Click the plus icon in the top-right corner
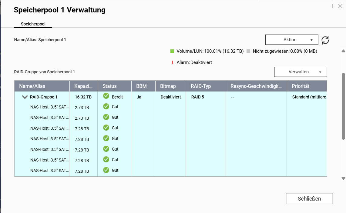The width and height of the screenshot is (346, 213). pyautogui.click(x=333, y=6)
